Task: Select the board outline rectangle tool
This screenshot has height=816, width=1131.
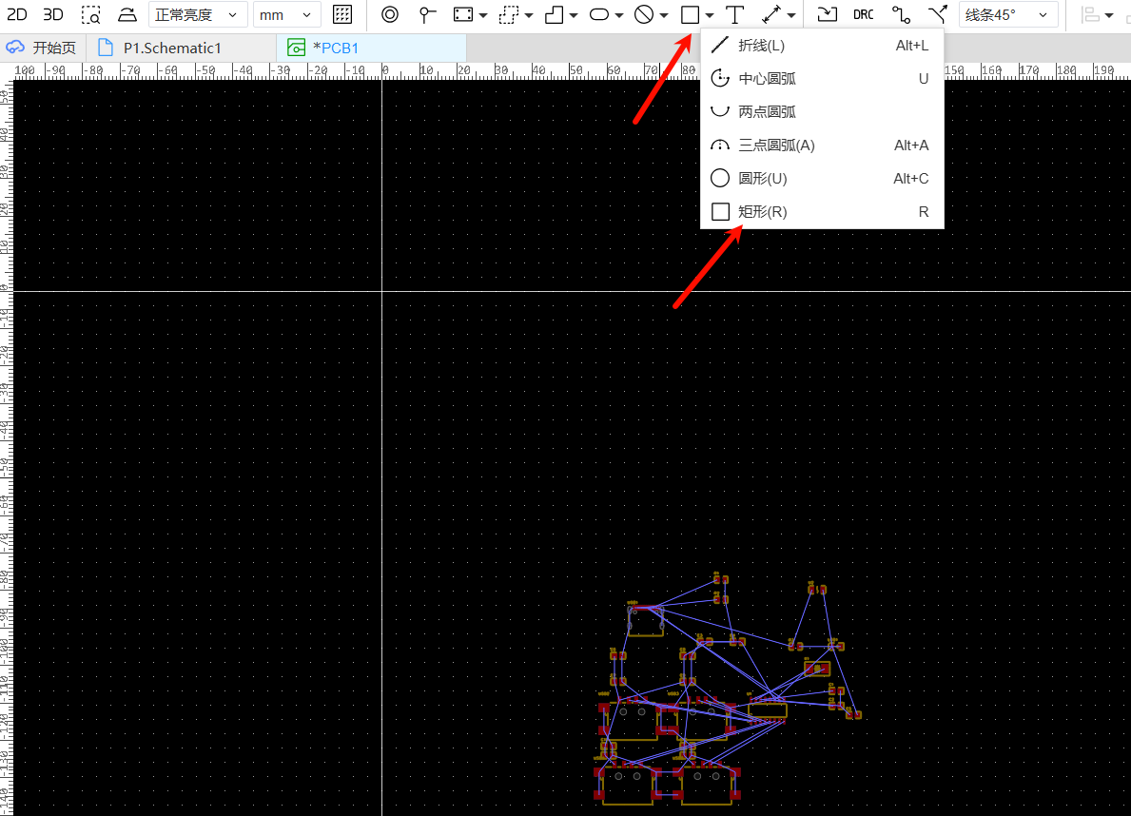Action: coord(463,14)
